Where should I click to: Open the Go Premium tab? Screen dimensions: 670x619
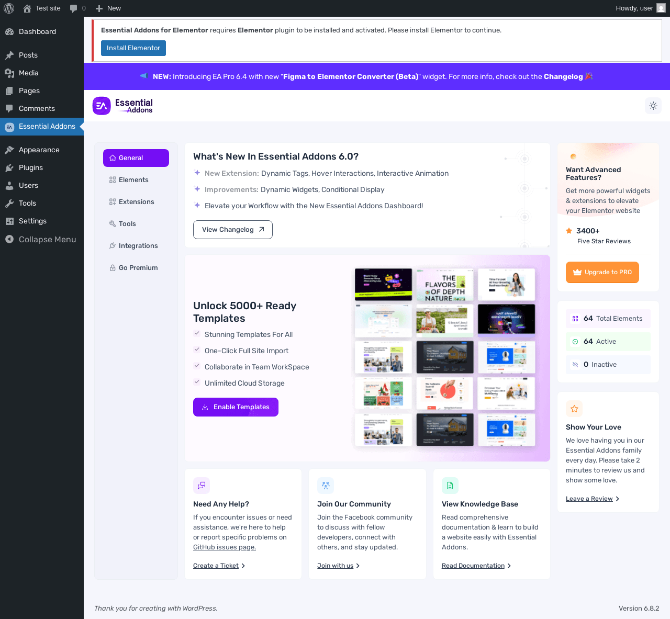[136, 268]
